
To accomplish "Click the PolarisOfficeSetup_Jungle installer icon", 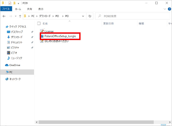I will [x=42, y=36].
